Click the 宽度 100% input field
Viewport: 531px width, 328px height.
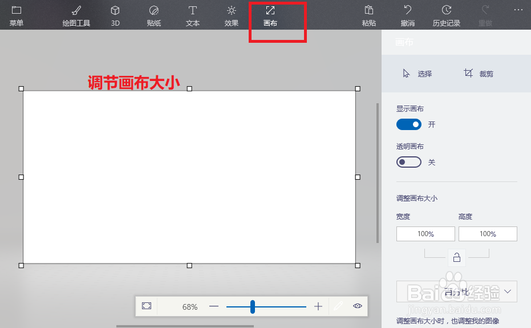425,234
